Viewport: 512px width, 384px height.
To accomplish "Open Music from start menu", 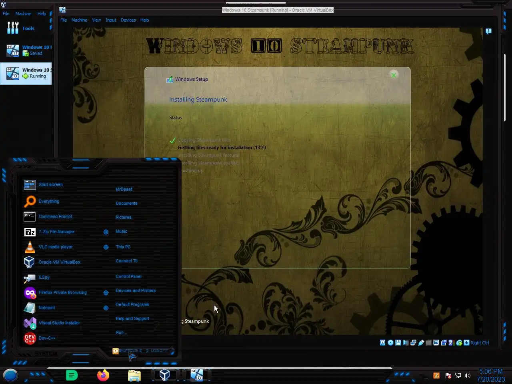I will click(122, 231).
